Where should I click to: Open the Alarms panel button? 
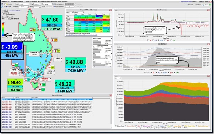coord(205,5)
